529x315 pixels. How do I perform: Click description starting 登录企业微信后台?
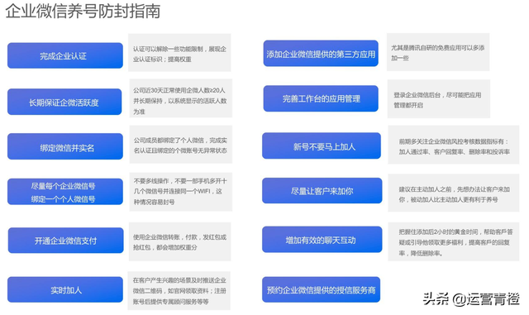tap(439, 99)
